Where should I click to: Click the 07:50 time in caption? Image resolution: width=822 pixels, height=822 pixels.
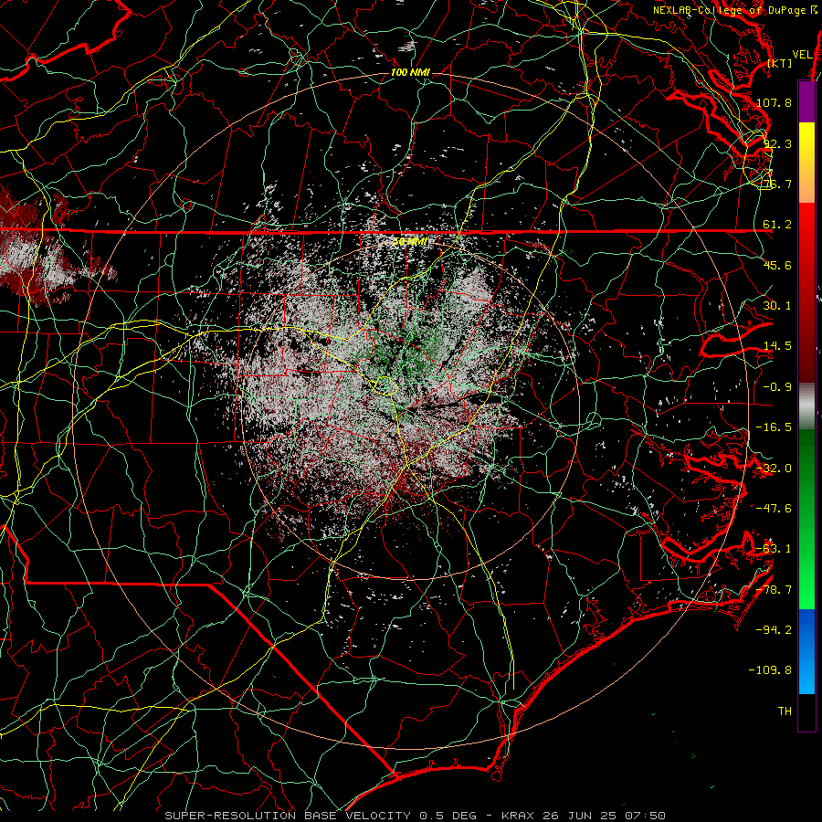(x=645, y=816)
